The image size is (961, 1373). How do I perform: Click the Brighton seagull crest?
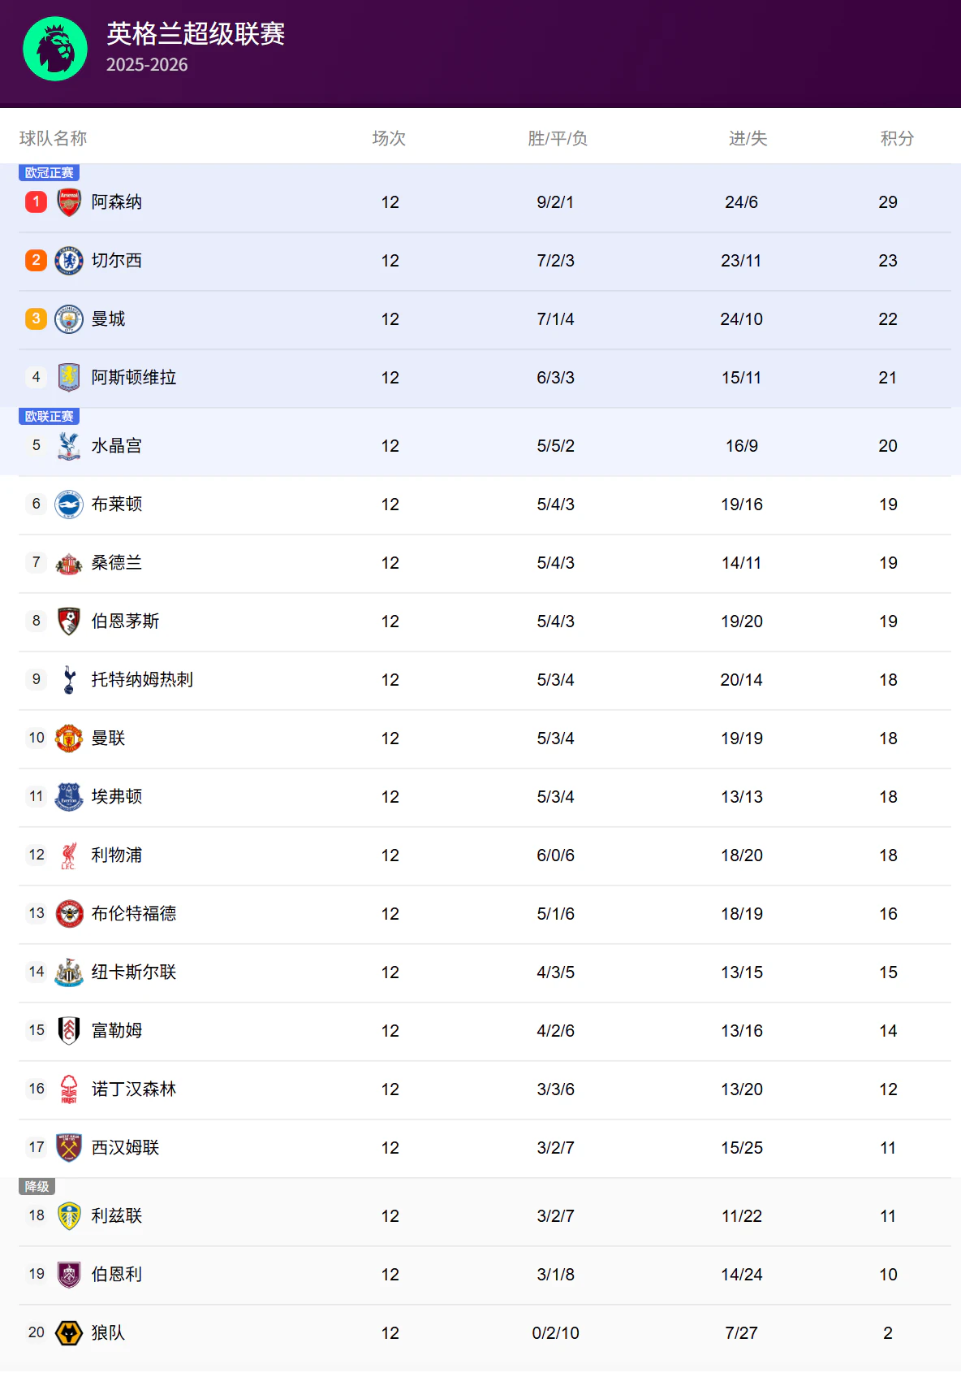pos(69,504)
